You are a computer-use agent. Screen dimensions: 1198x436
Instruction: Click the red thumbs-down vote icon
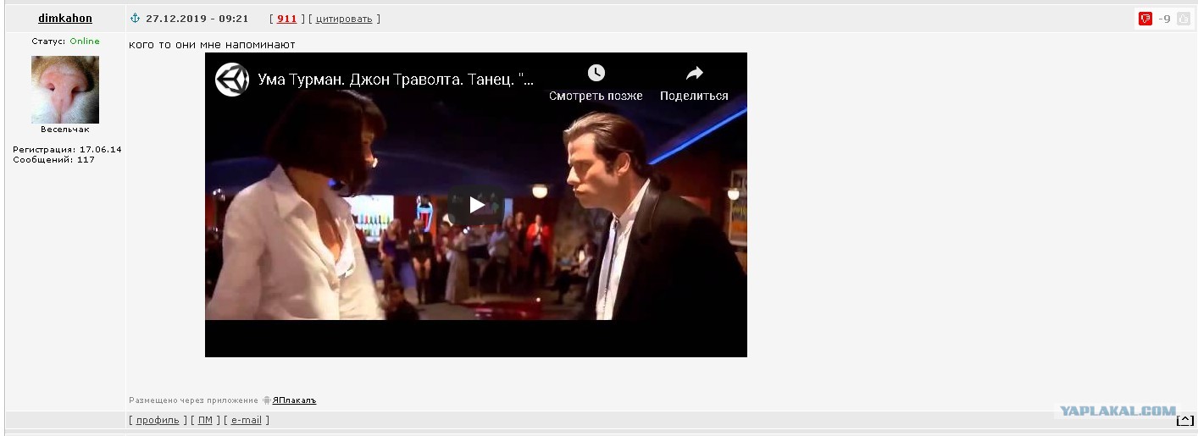click(1145, 19)
